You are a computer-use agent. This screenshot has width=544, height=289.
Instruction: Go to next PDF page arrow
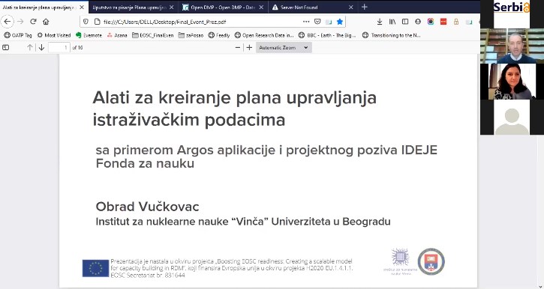tap(41, 47)
